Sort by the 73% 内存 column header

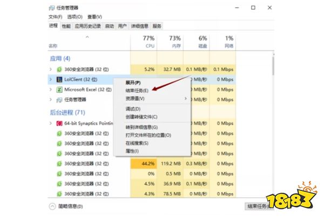(x=170, y=42)
